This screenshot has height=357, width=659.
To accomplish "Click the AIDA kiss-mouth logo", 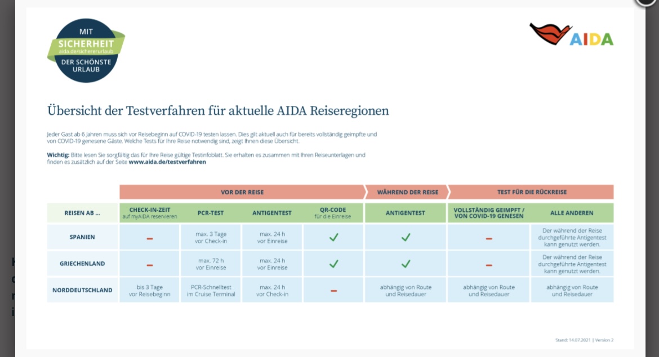I will [550, 33].
